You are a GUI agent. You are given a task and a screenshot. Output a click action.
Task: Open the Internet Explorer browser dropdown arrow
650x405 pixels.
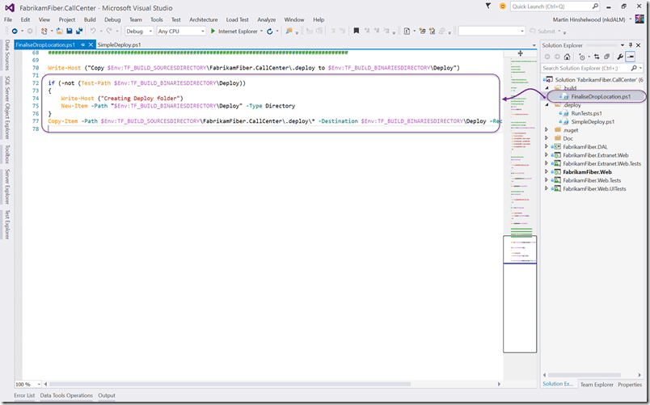pyautogui.click(x=262, y=31)
